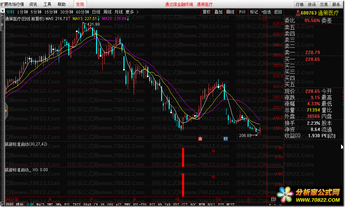Select the 5分钟 period
This screenshot has height=208, width=346.
[x=36, y=12]
